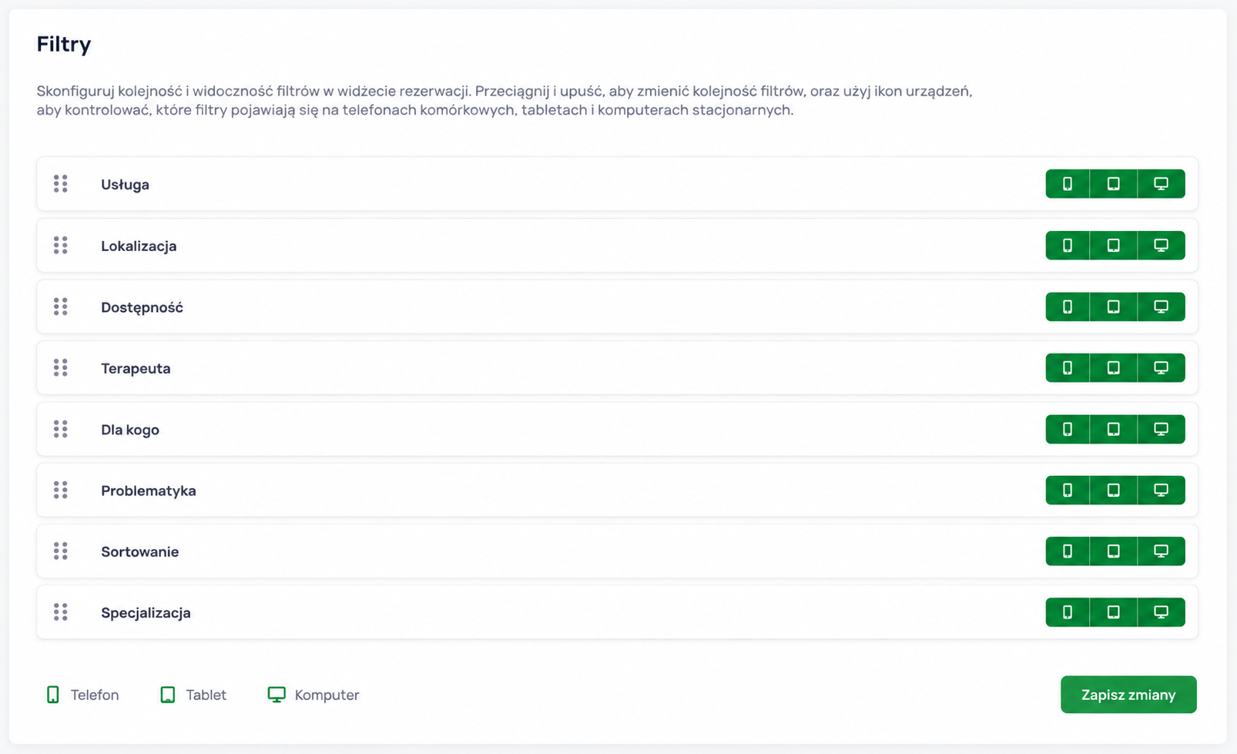Image resolution: width=1237 pixels, height=754 pixels.
Task: Save changes with Zapisz zmiany button
Action: click(x=1128, y=695)
